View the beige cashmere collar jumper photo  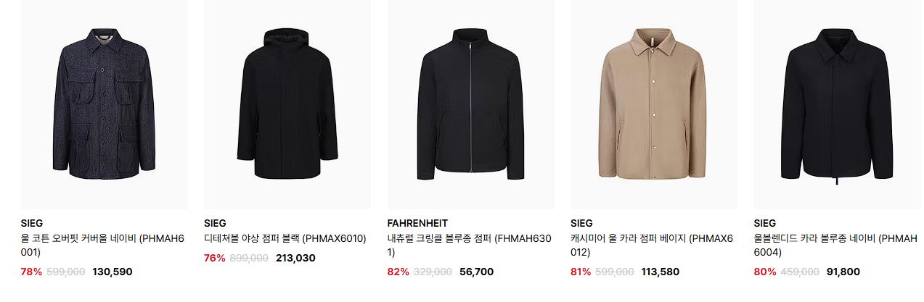point(654,104)
